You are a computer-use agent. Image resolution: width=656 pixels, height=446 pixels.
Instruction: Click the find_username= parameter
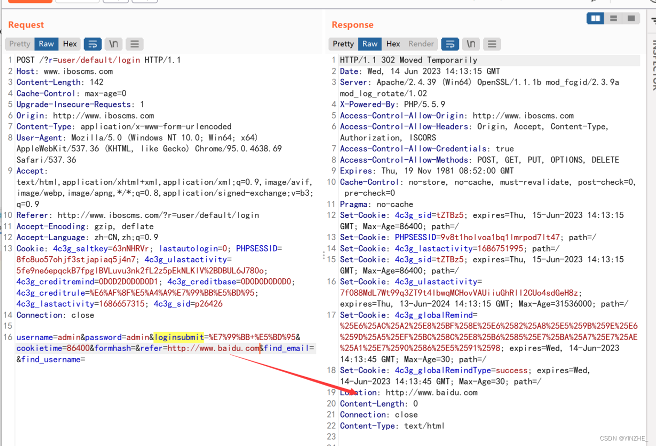pyautogui.click(x=53, y=359)
